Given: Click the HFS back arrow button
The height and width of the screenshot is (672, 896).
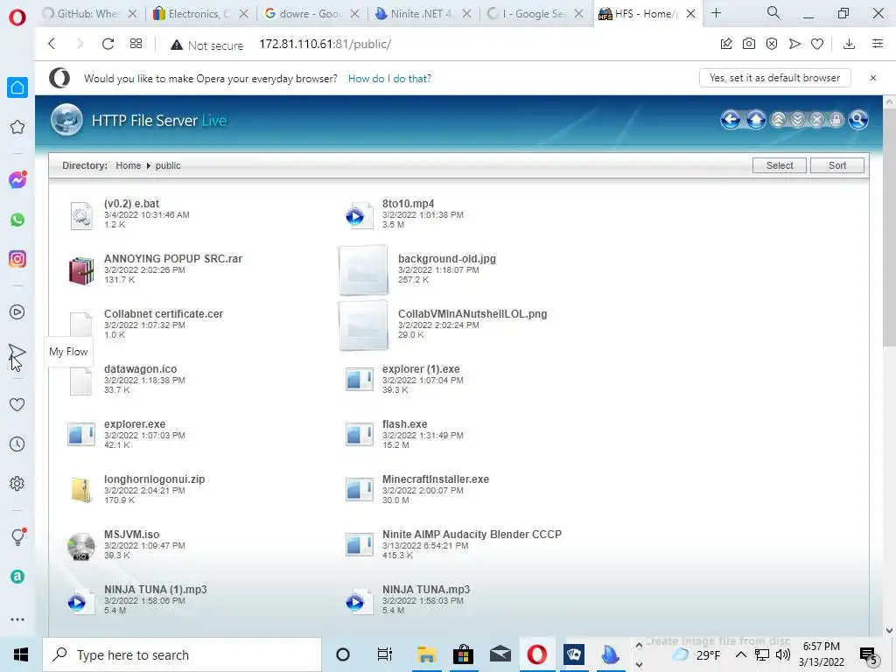Looking at the screenshot, I should click(731, 119).
